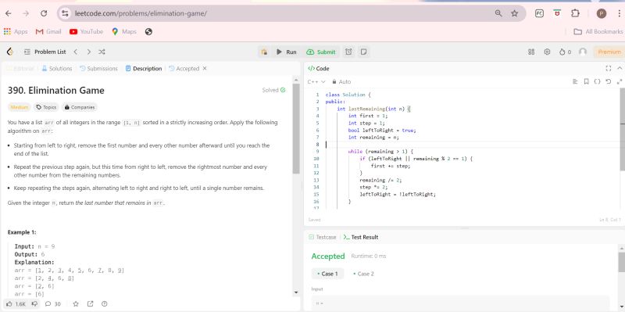The height and width of the screenshot is (312, 625).
Task: Reload the page with the refresh icon
Action: tap(44, 13)
